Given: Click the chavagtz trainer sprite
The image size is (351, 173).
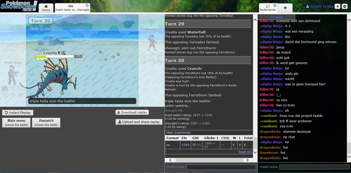Looking at the screenshot, I should (152, 42).
